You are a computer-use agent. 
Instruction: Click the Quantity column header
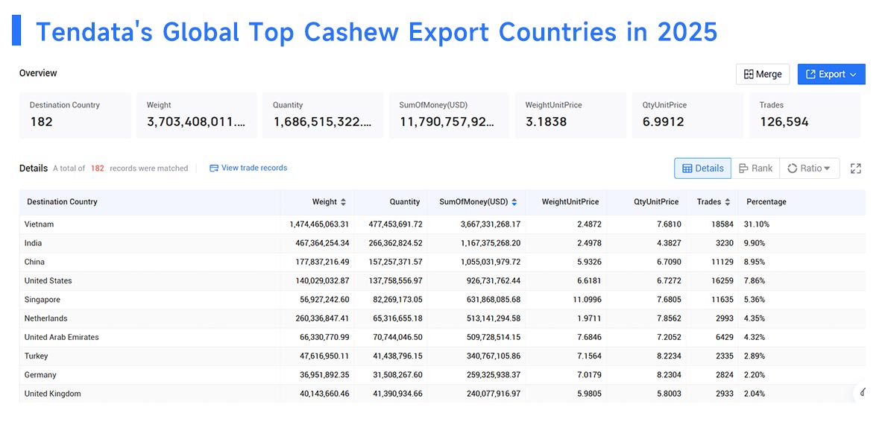[405, 201]
